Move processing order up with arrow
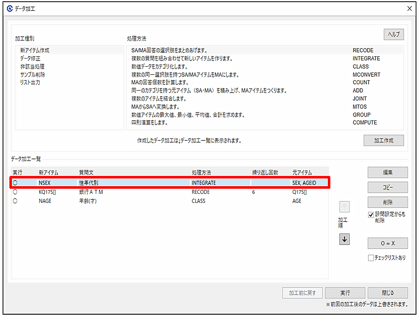 pos(344,207)
